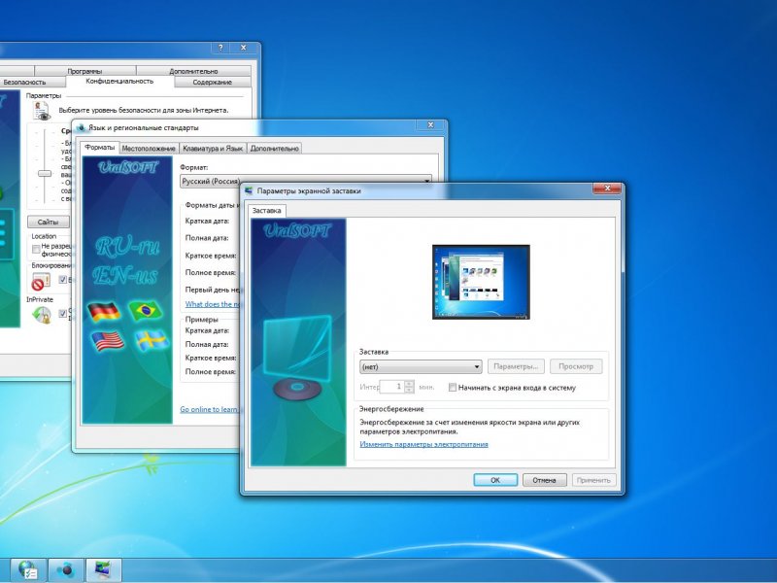Click the 'Примеры' group label
The image size is (777, 583).
(x=201, y=320)
